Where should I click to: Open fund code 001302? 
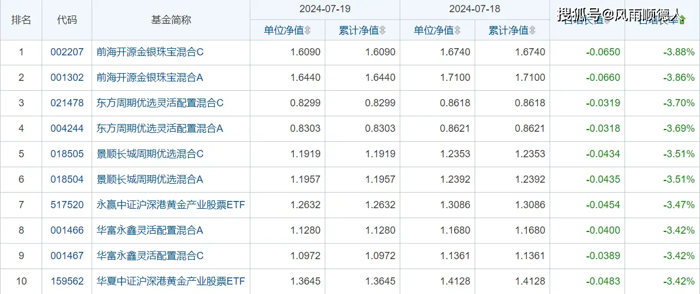tap(67, 78)
